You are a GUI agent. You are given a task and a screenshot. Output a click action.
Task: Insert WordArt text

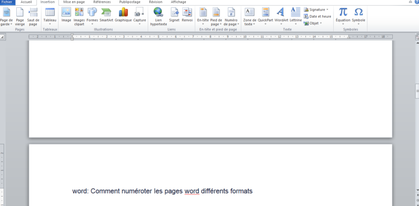pos(281,17)
